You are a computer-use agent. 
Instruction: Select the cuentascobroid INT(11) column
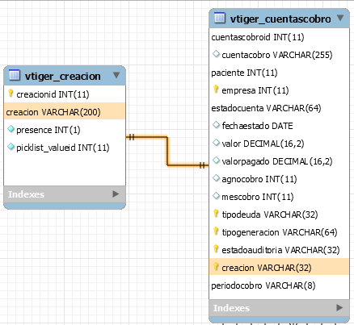click(x=279, y=37)
